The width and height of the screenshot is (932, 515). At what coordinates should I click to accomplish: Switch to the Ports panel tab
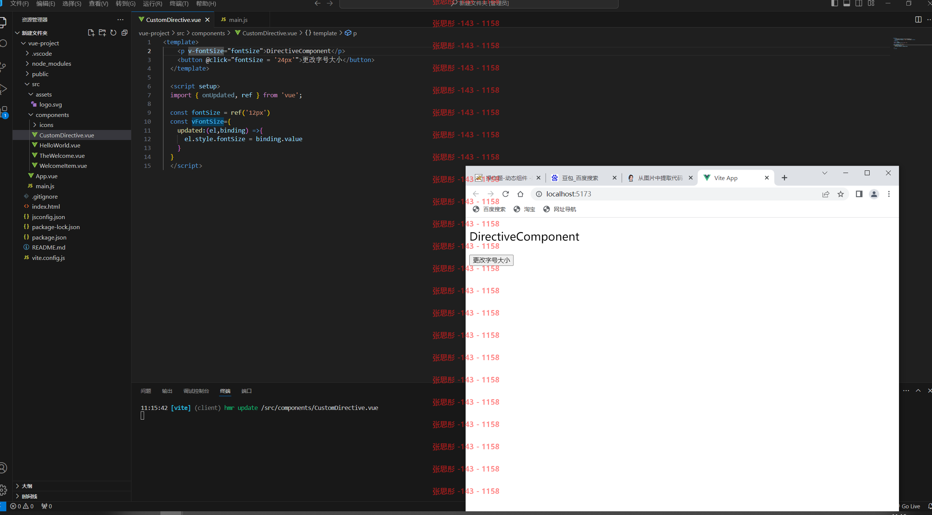click(x=247, y=391)
